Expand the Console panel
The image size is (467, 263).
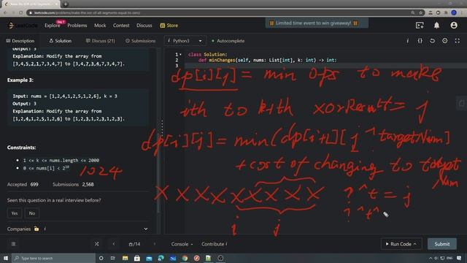point(182,244)
